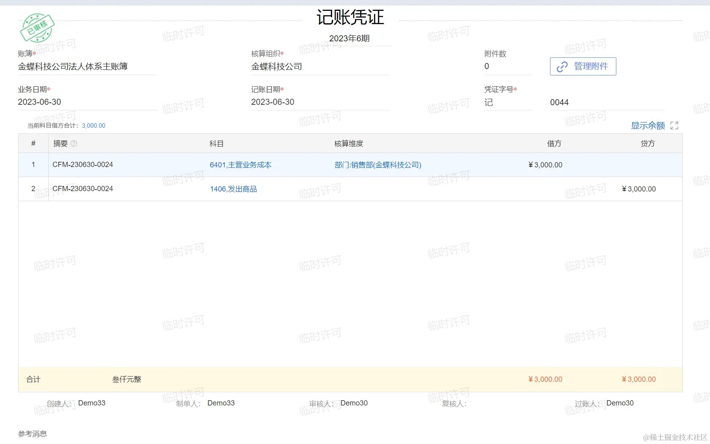
Task: Click row number 1 cell
Action: tap(33, 165)
